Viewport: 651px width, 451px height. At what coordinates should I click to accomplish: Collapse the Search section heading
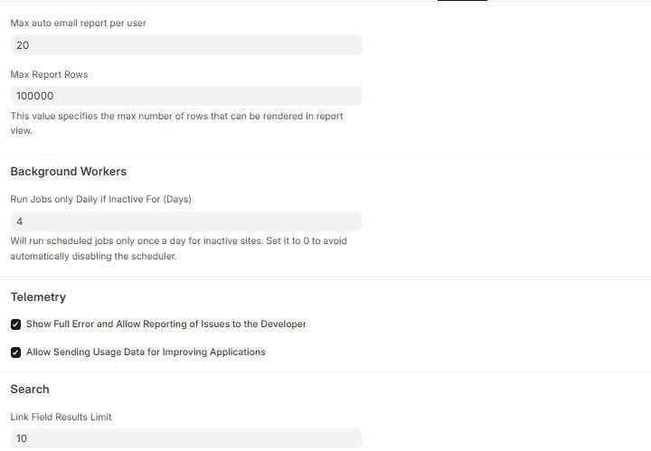(30, 390)
